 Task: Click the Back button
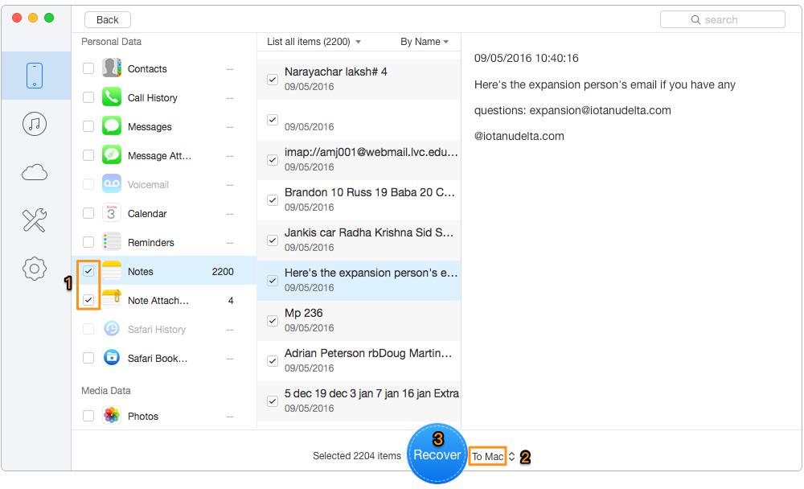click(x=107, y=19)
